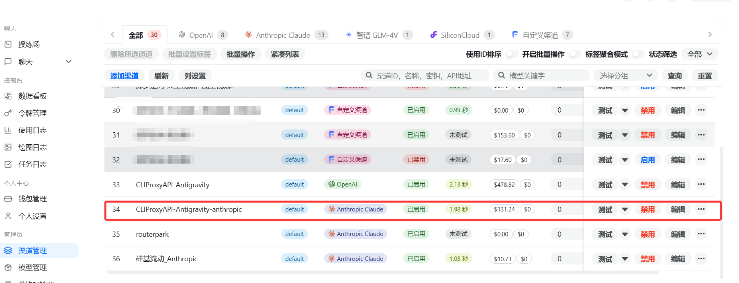Open 任务日志 checklist icon

click(8, 164)
